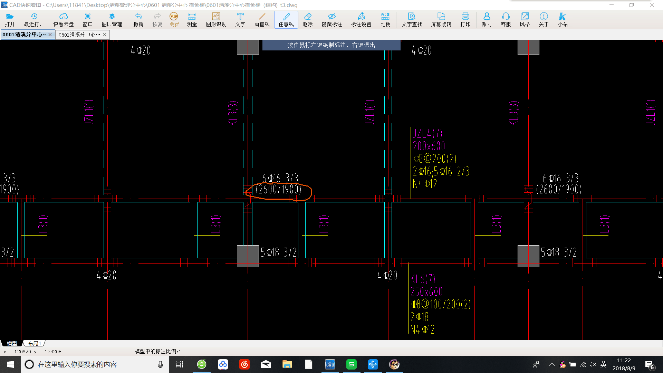Viewport: 663px width, 373px height.
Task: Open a drawing with 打开 tool
Action: point(10,20)
